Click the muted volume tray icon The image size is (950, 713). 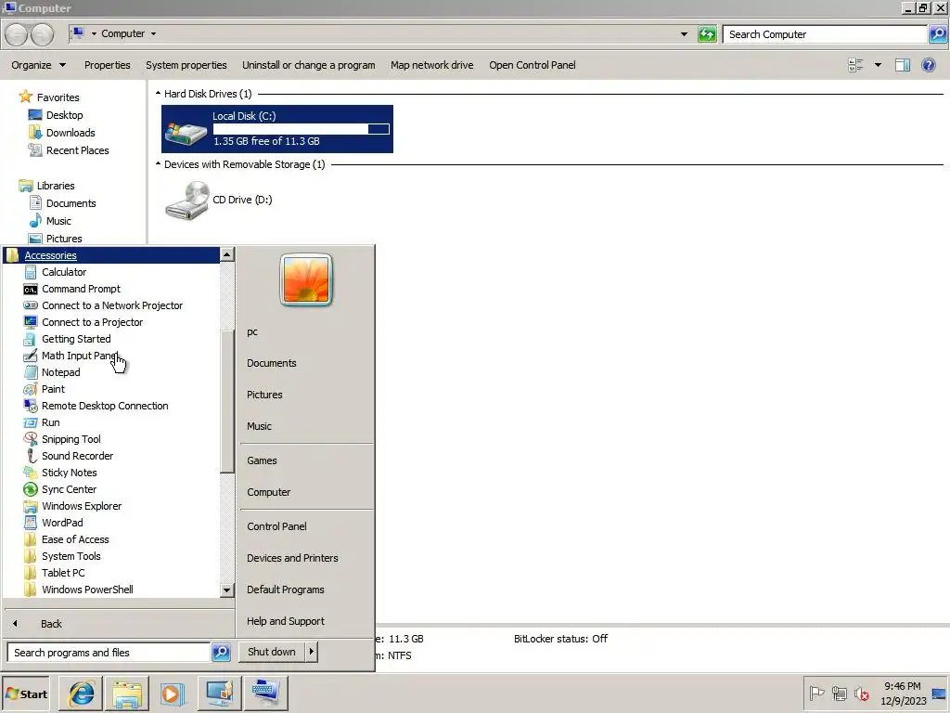click(x=861, y=693)
